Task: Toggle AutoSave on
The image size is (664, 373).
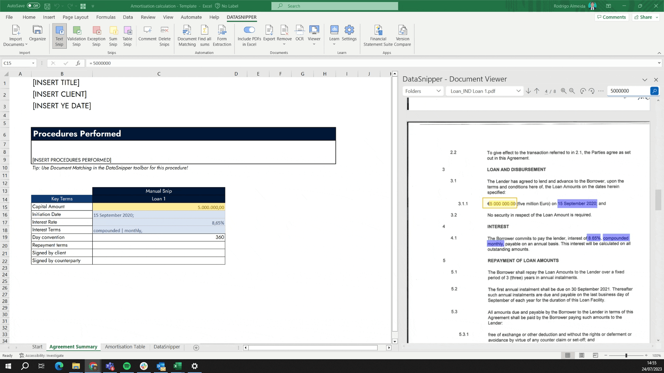Action: point(33,6)
